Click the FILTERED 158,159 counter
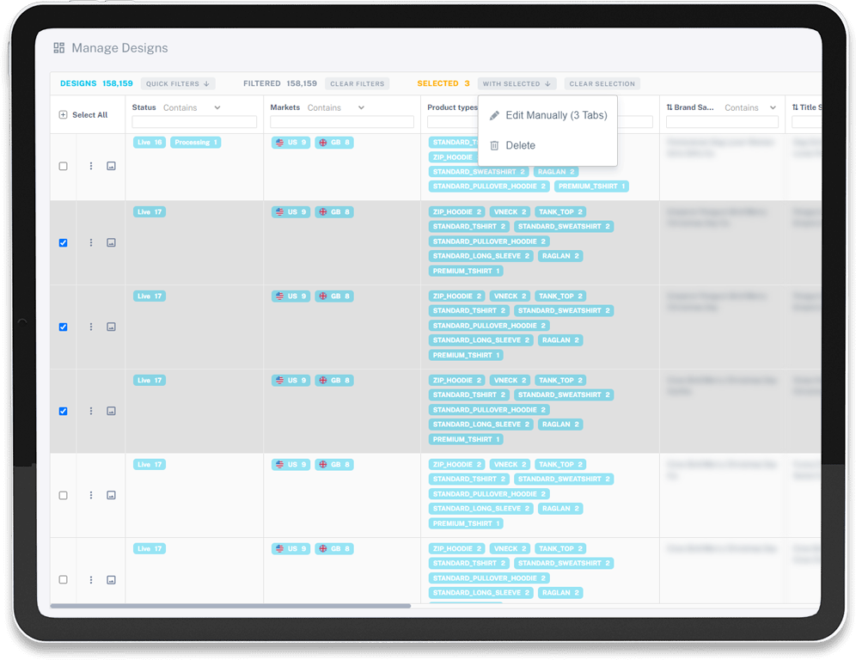This screenshot has height=660, width=856. pos(280,83)
